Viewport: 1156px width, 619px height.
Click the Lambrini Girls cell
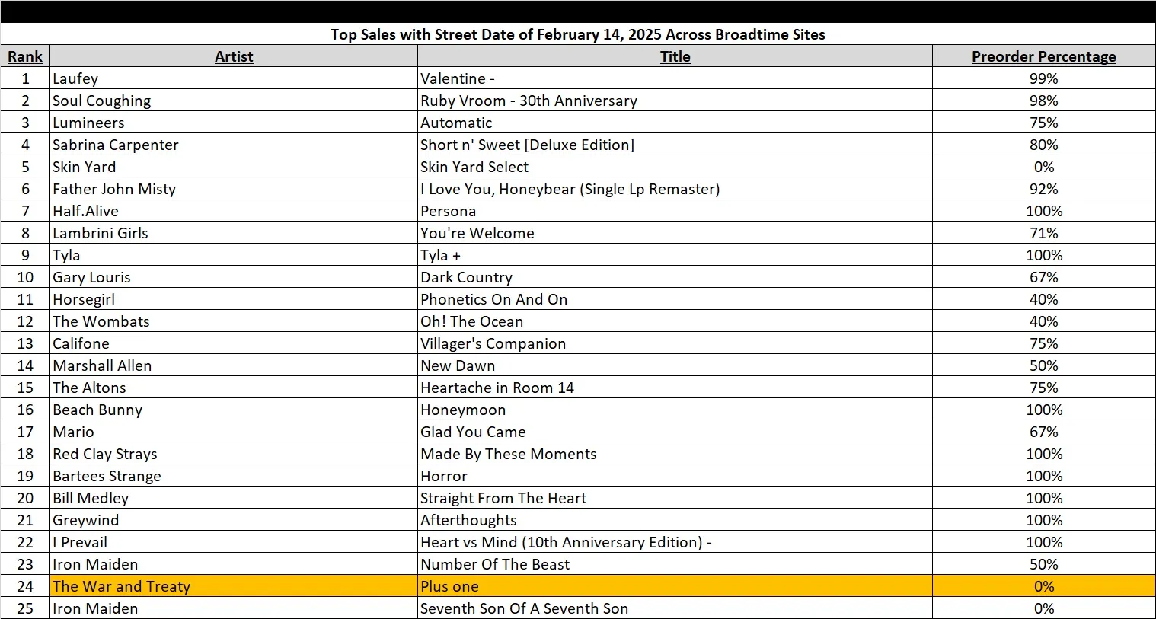pyautogui.click(x=234, y=233)
